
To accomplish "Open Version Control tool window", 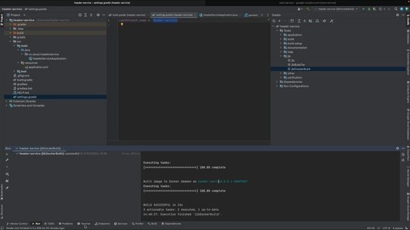I will click(17, 224).
